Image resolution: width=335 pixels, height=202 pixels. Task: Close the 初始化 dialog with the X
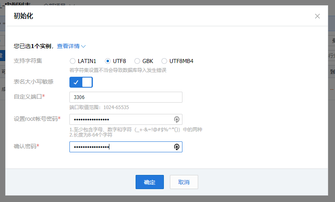click(x=317, y=16)
